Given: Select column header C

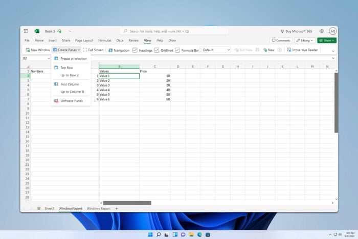Looking at the screenshot, I should (155, 67).
